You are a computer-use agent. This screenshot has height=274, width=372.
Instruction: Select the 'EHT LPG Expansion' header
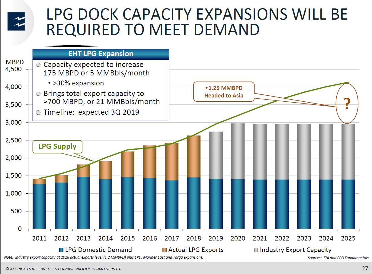coord(101,54)
